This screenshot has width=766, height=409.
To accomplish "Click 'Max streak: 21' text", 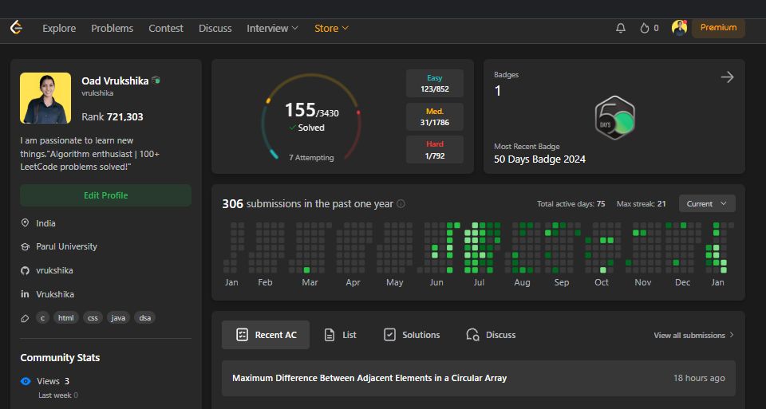I will 641,204.
